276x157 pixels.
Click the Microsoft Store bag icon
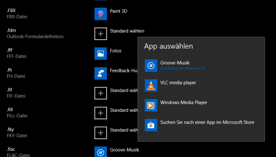(151, 125)
